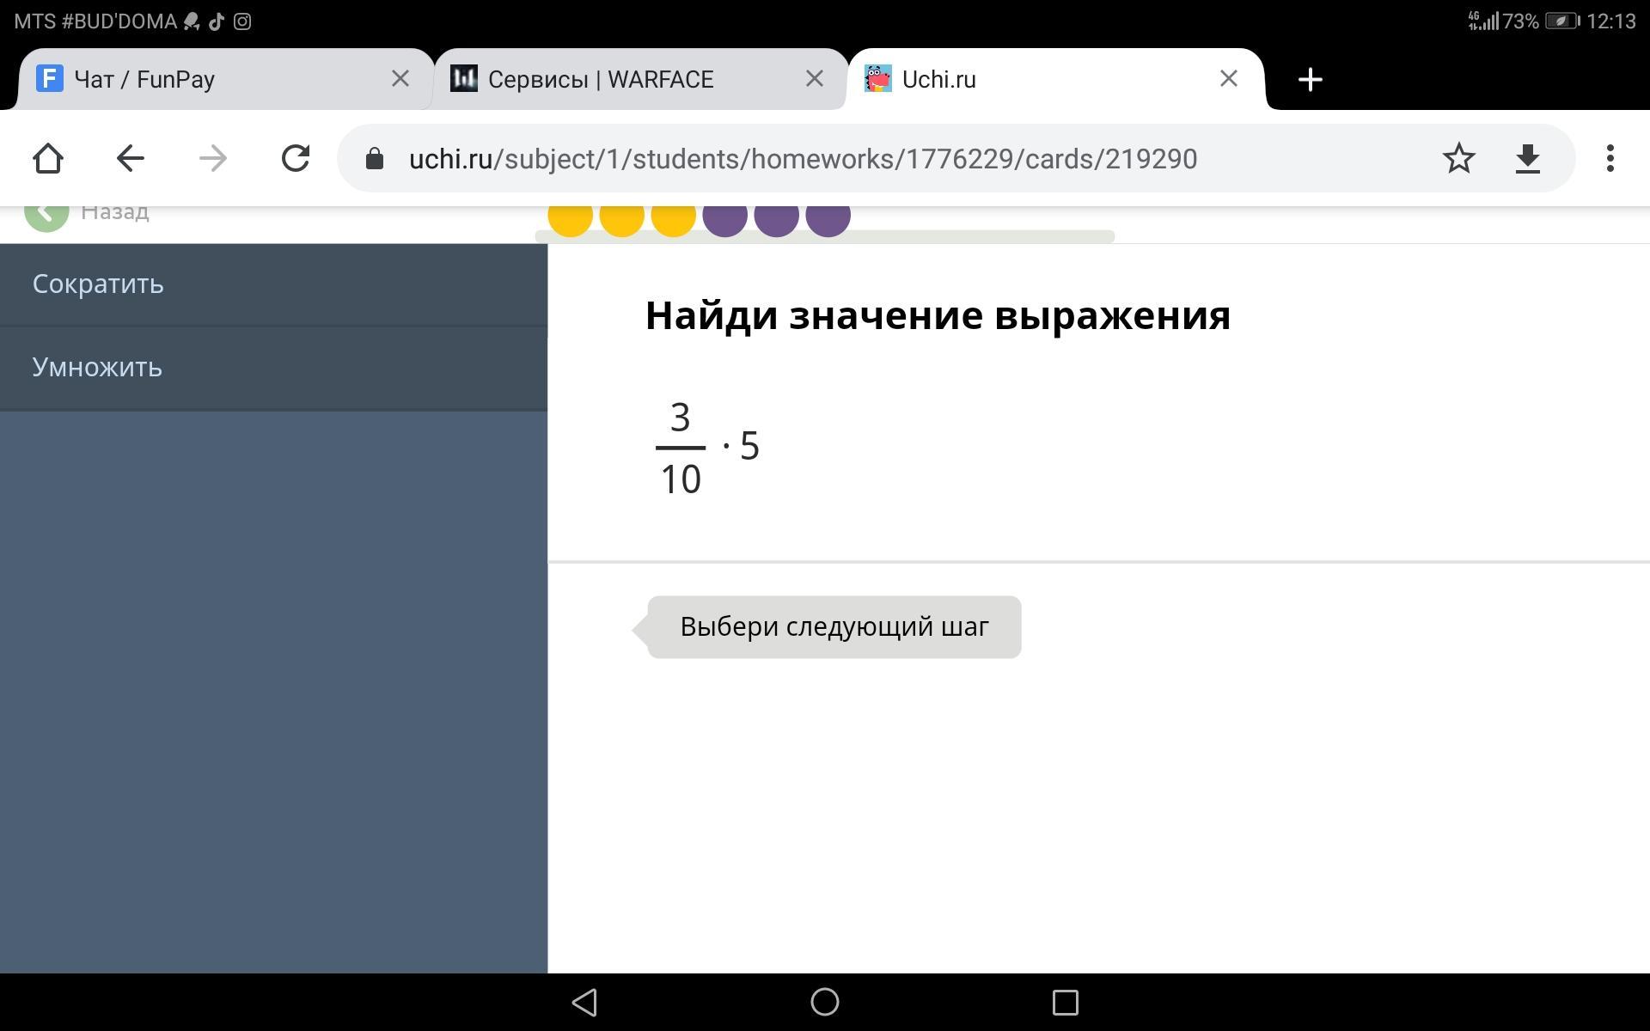Close the Uchi.ru tab

pyautogui.click(x=1228, y=79)
